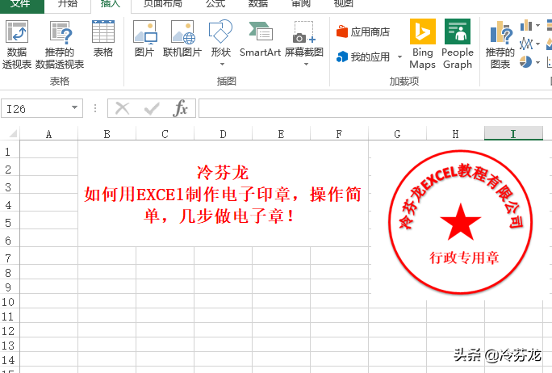Insert a Table (表格)
Screen dimensions: 552x373
point(102,39)
